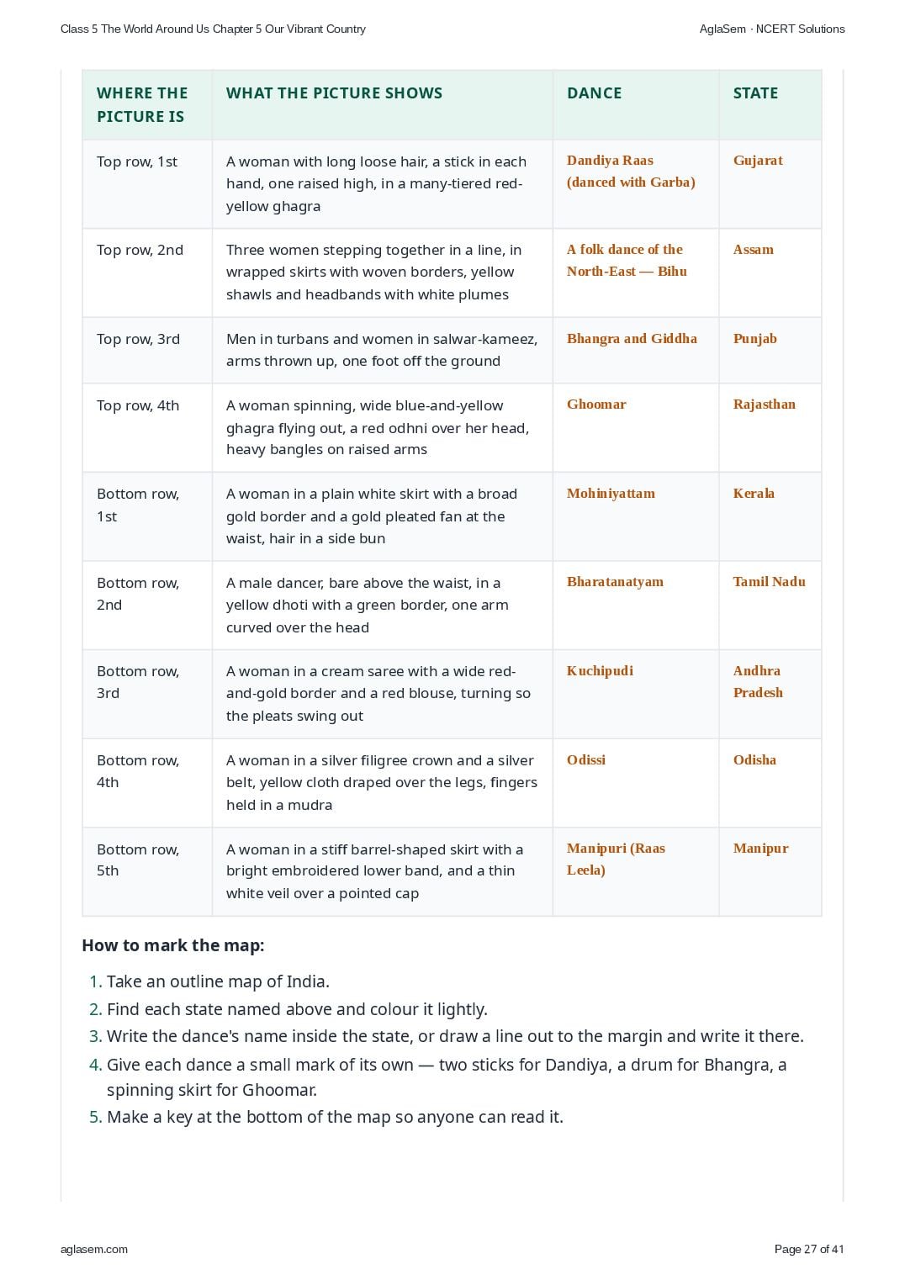Select the Bihu folk dance text

[x=627, y=260]
